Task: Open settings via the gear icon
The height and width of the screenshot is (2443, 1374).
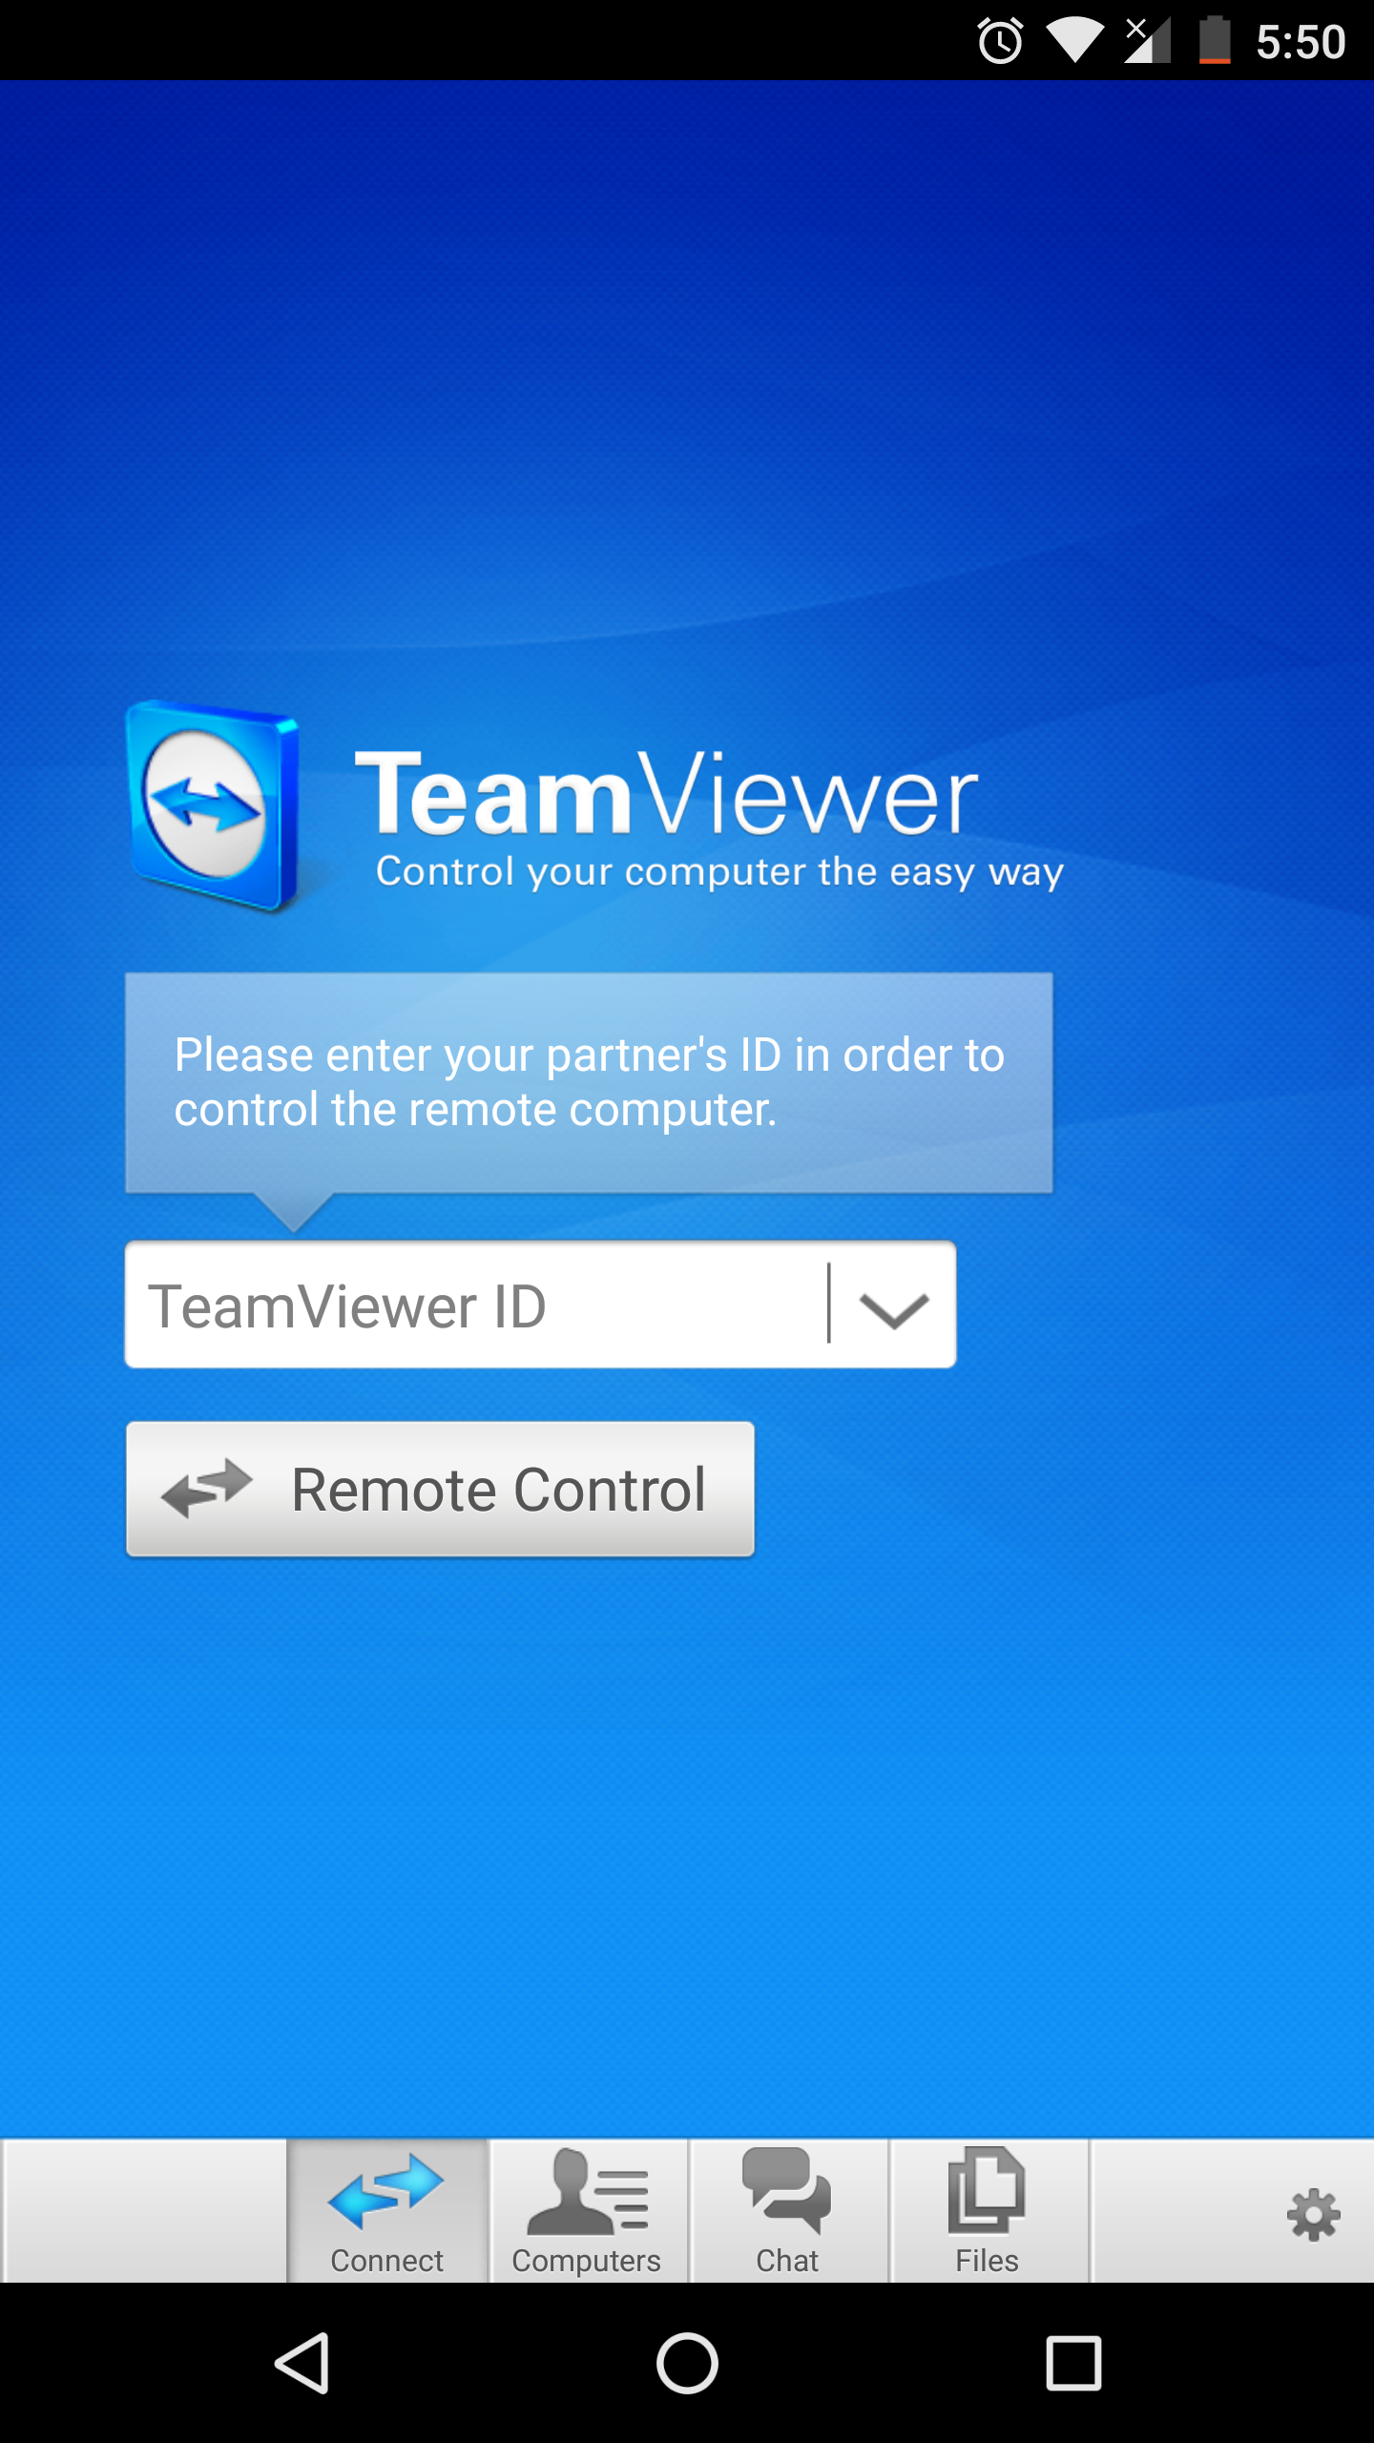Action: [1314, 2214]
